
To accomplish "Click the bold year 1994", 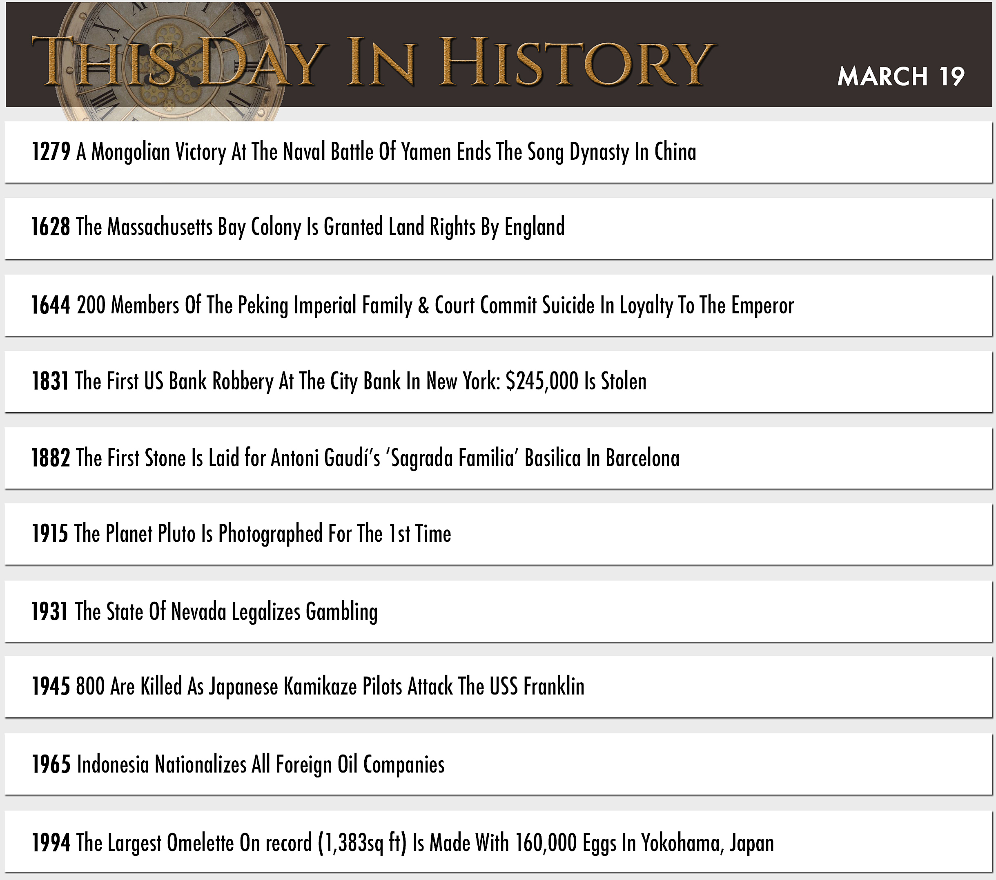I will (x=51, y=843).
